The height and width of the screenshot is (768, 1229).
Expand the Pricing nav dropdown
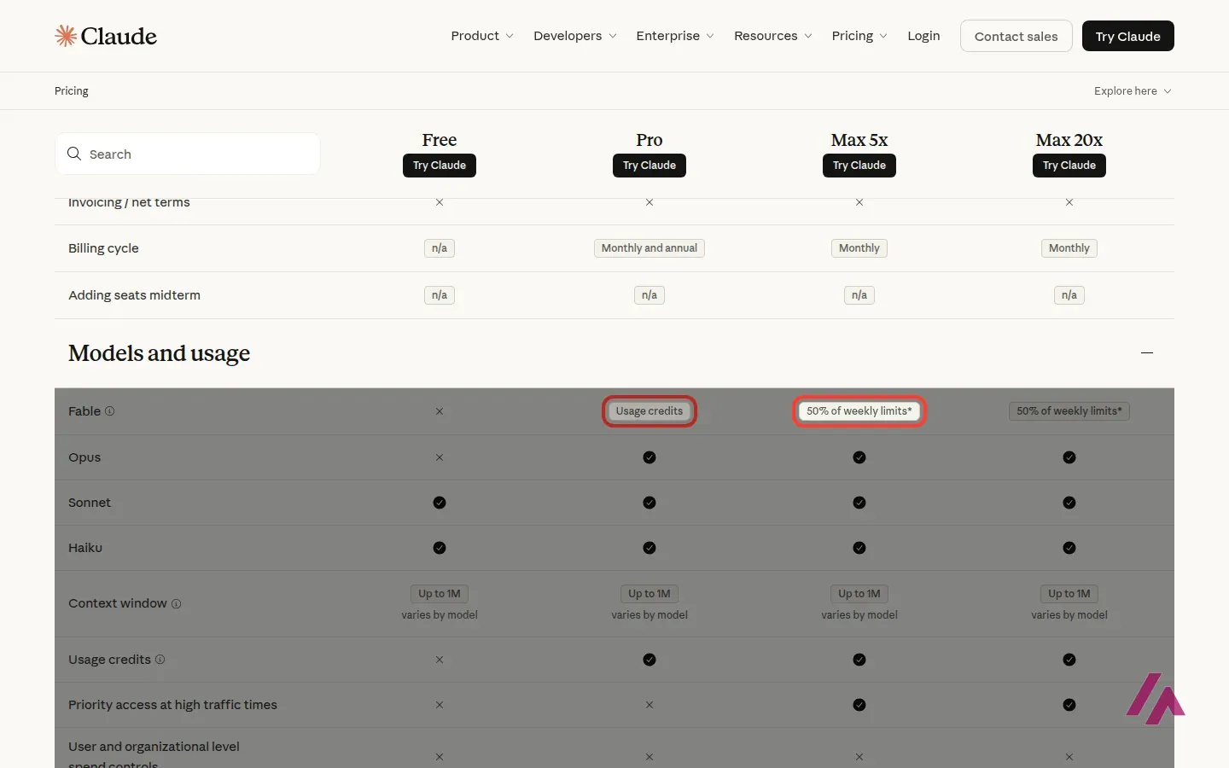point(859,36)
